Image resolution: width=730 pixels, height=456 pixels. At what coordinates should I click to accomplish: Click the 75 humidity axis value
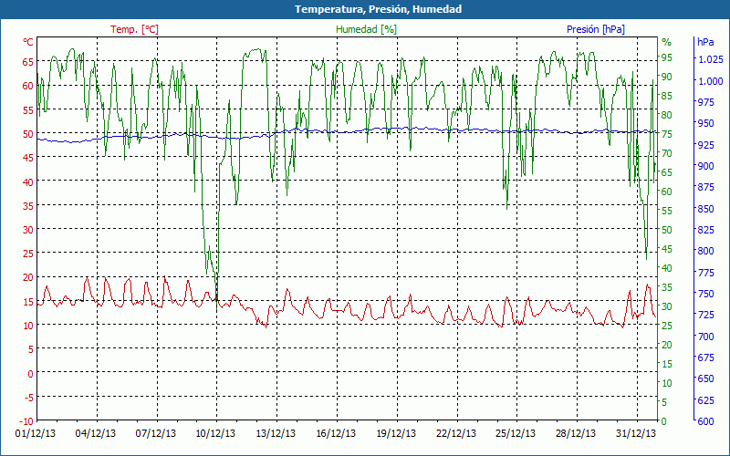click(667, 134)
